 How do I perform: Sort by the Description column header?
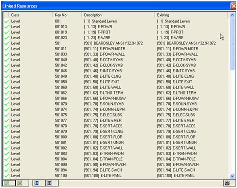tap(118, 15)
